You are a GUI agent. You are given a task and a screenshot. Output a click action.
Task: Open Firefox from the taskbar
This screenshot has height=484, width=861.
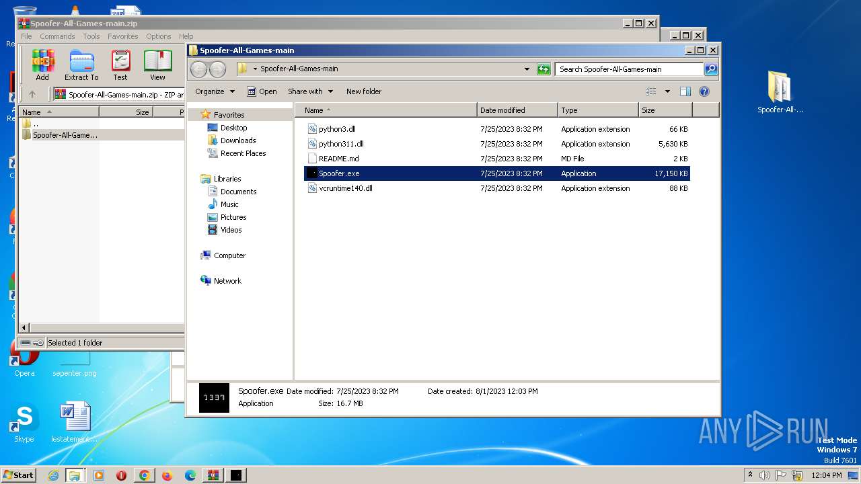(167, 475)
